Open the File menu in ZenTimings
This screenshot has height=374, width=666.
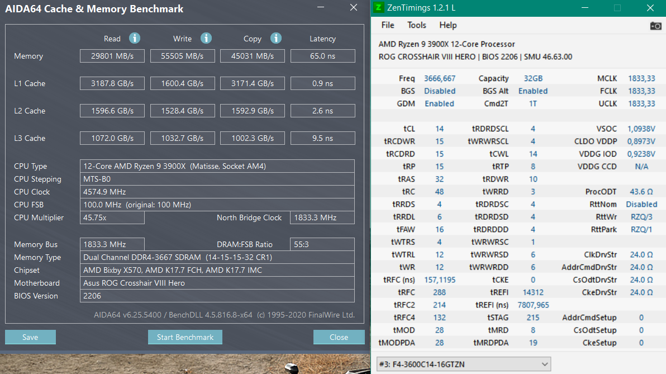click(387, 25)
